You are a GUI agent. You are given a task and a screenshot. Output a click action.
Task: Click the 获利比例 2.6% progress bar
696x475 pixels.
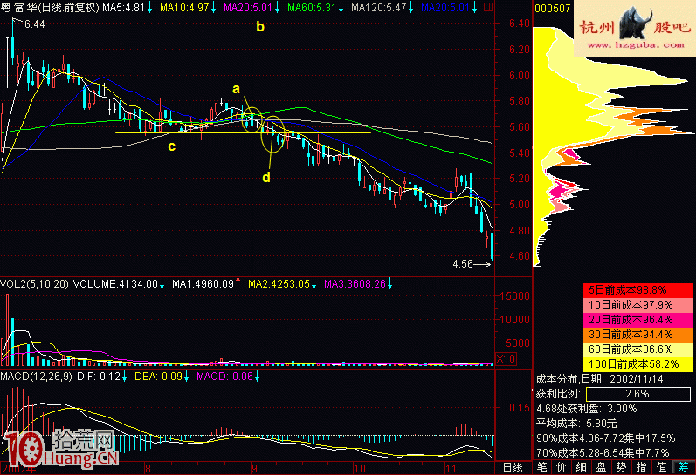[646, 392]
